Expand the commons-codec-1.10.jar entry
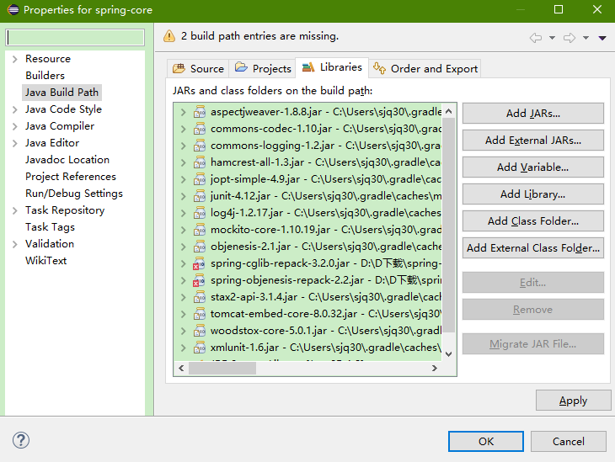Screen dimensions: 615x462 point(183,129)
